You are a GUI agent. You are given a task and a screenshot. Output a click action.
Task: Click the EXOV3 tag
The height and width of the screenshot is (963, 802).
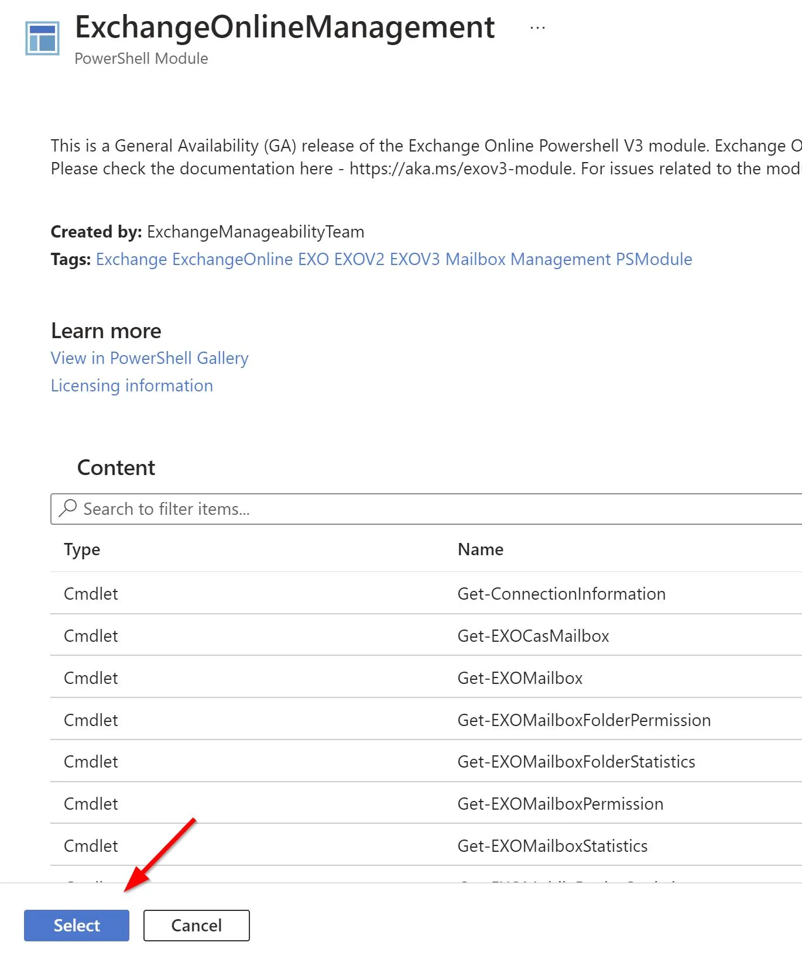415,259
